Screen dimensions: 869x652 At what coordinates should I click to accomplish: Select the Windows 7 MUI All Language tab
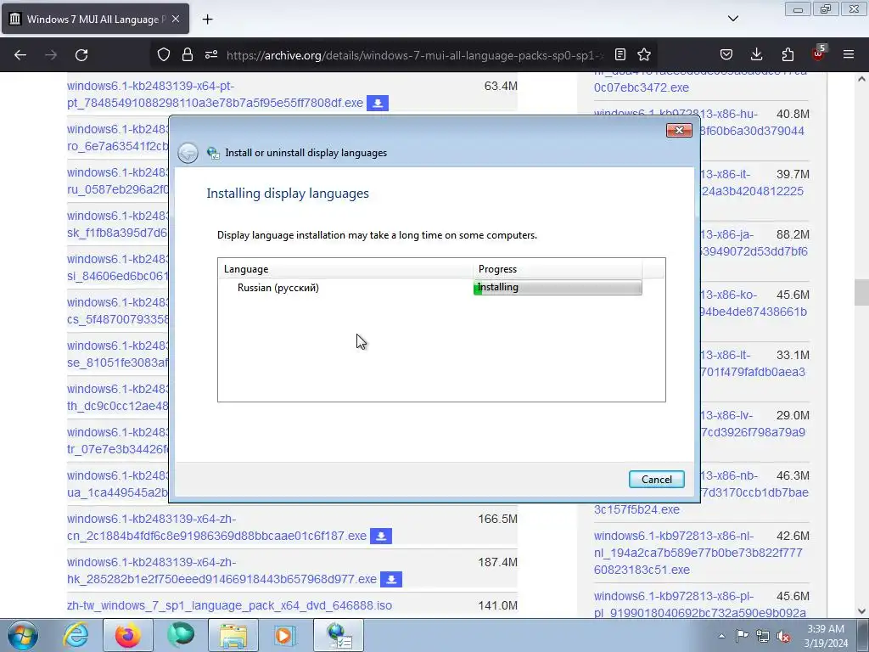click(x=95, y=19)
